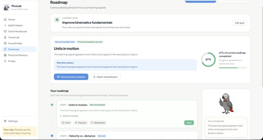Click Start practice mission button

tap(71, 77)
